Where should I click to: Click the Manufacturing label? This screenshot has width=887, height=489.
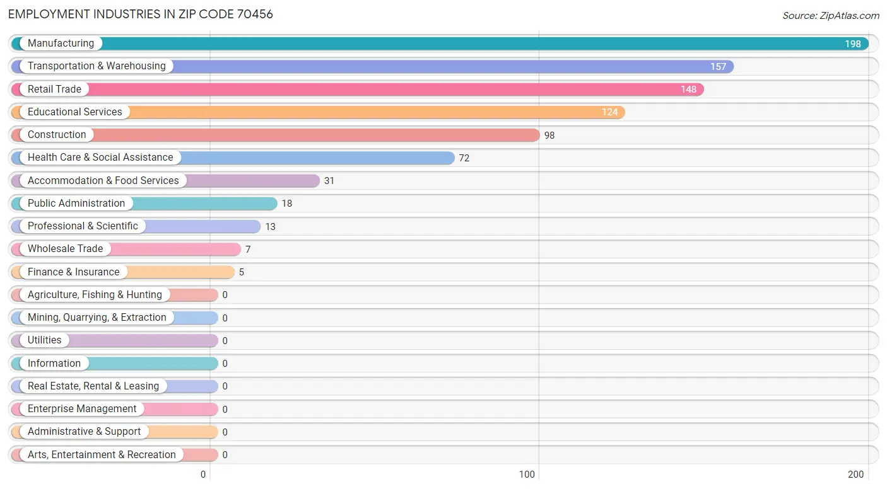pos(61,43)
